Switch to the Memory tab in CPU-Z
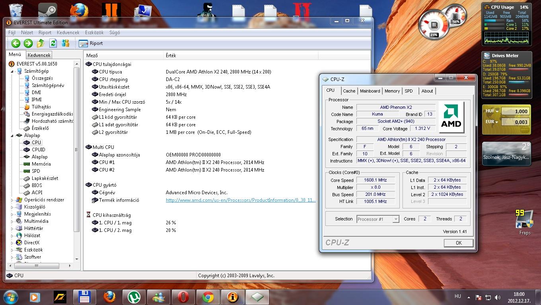This screenshot has width=541, height=305. [x=392, y=91]
